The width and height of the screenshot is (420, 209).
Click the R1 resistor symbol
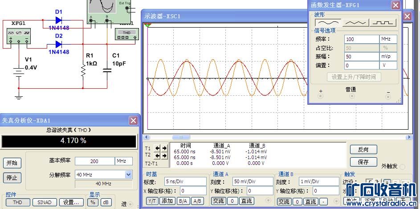tap(83, 70)
